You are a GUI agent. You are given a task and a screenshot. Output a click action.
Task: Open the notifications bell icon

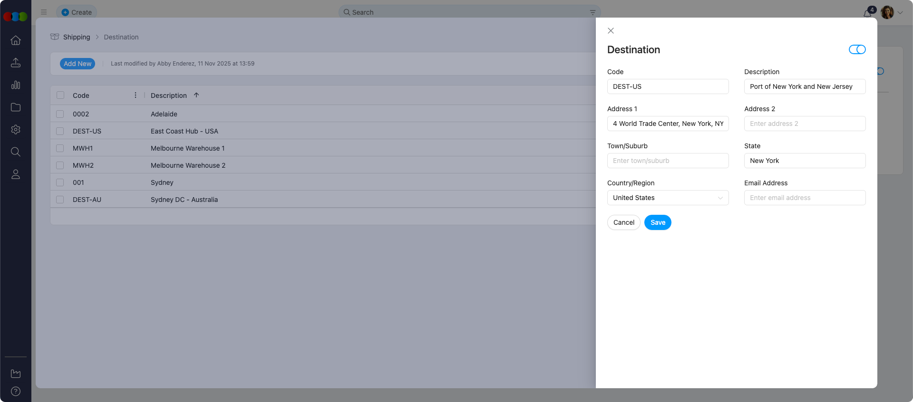(x=867, y=13)
